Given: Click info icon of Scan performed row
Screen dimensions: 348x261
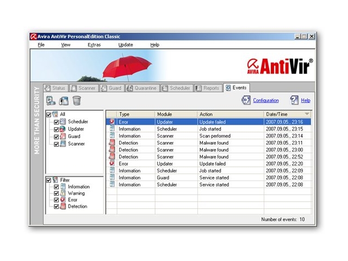Looking at the screenshot, I should 112,135.
